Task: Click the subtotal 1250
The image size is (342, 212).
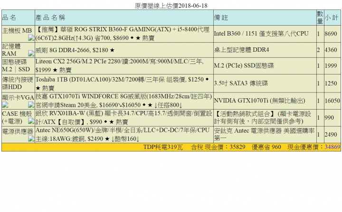Action: (x=331, y=83)
